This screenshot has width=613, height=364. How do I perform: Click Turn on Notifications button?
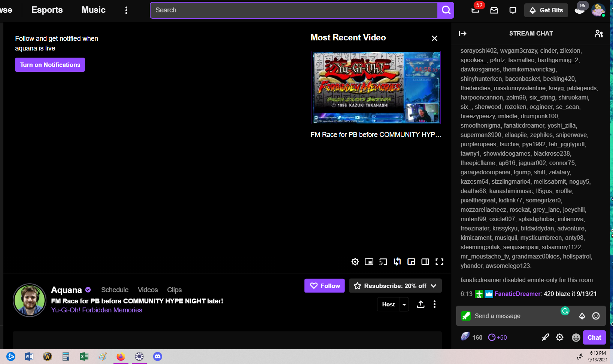tap(50, 65)
